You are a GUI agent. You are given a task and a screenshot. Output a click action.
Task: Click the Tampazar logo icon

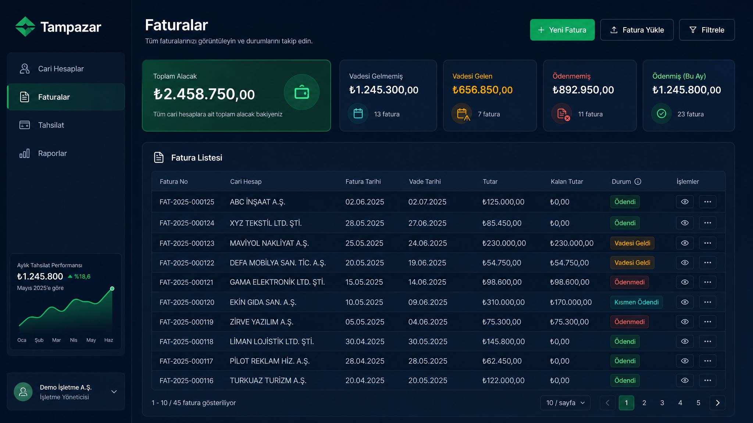(x=25, y=26)
